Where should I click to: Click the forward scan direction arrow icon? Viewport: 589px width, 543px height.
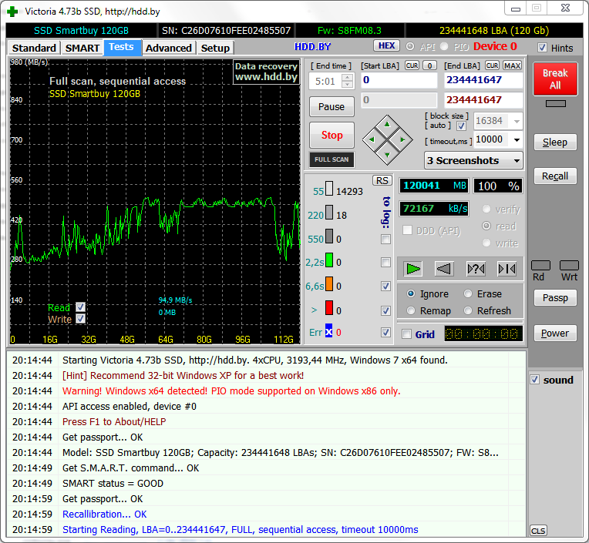coord(414,268)
